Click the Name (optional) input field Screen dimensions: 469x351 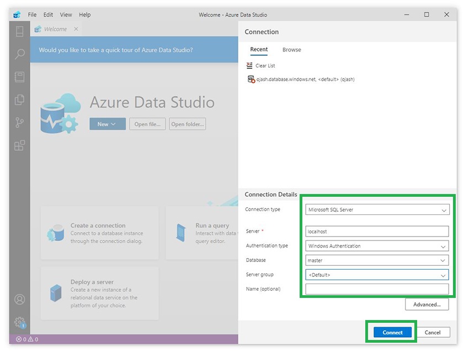(x=377, y=289)
